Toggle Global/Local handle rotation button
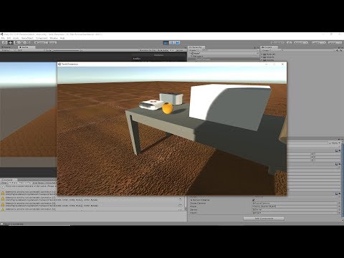The width and height of the screenshot is (344, 258). point(52,42)
